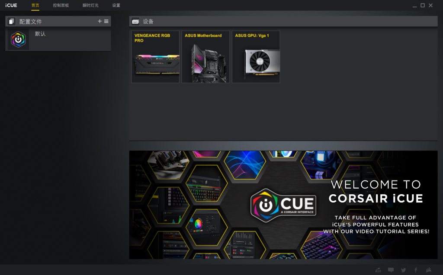Go to the 瞬时灯光 tab
This screenshot has width=443, height=275.
point(90,5)
